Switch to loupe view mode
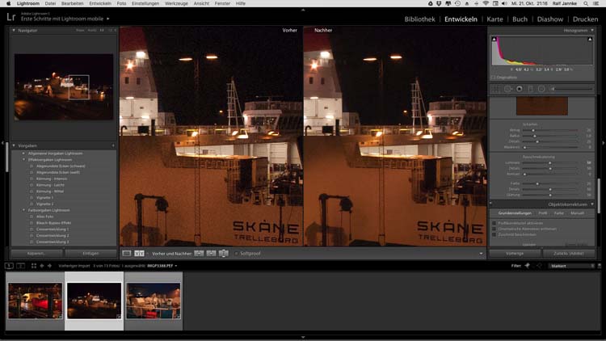Screen dimensions: 606x341 pyautogui.click(x=127, y=253)
